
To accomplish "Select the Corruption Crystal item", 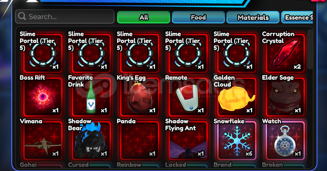I will click(x=285, y=53).
